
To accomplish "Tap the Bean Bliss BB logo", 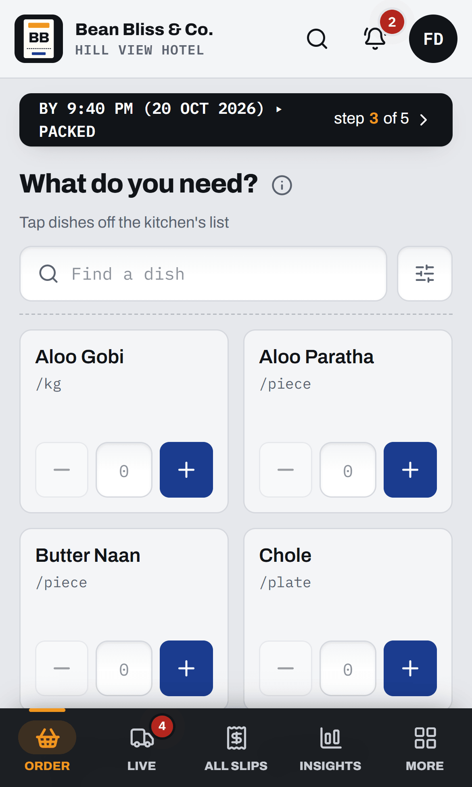I will click(x=39, y=39).
